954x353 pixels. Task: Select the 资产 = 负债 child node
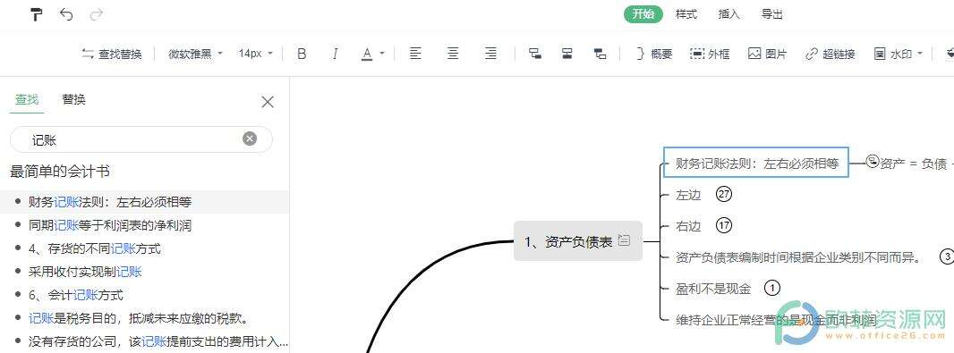coord(916,164)
